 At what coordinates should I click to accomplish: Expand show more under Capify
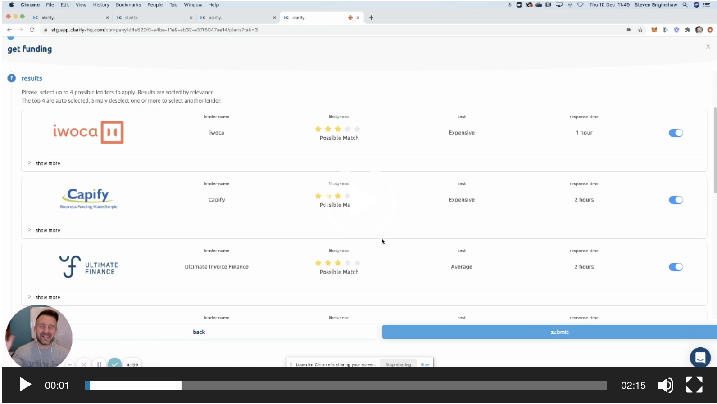[44, 230]
